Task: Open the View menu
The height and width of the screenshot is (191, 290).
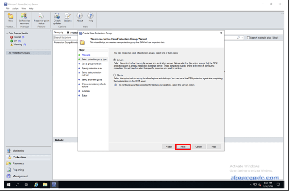Action: point(23,8)
